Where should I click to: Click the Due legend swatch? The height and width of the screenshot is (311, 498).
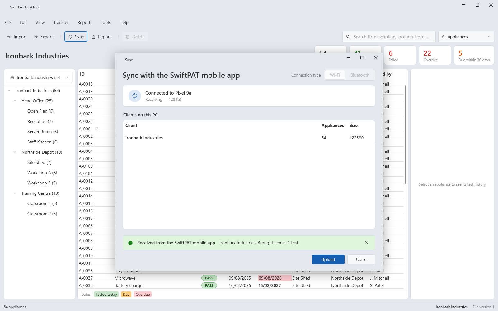[x=126, y=295]
